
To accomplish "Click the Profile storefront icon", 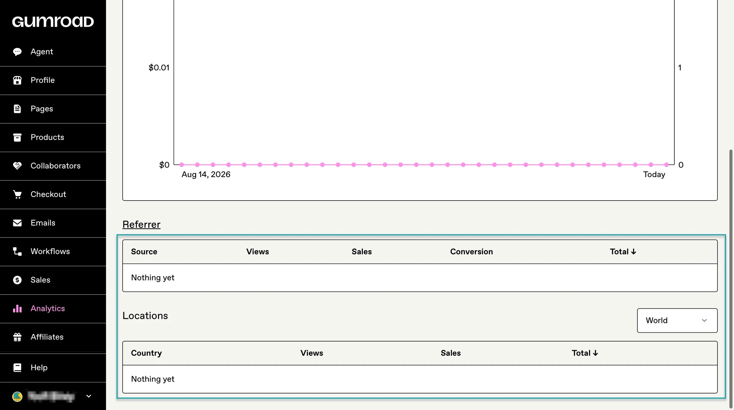I will [x=17, y=80].
